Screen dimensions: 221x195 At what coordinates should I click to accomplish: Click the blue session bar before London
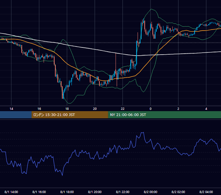coord(16,115)
